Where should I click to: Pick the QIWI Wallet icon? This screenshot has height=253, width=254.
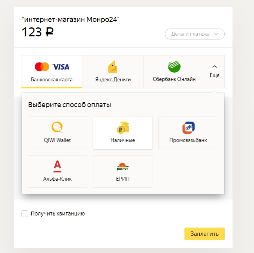point(57,127)
